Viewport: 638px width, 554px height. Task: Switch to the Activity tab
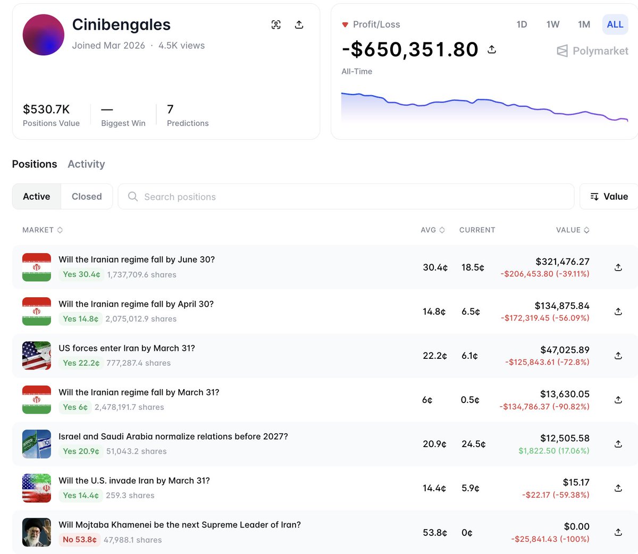(x=86, y=164)
